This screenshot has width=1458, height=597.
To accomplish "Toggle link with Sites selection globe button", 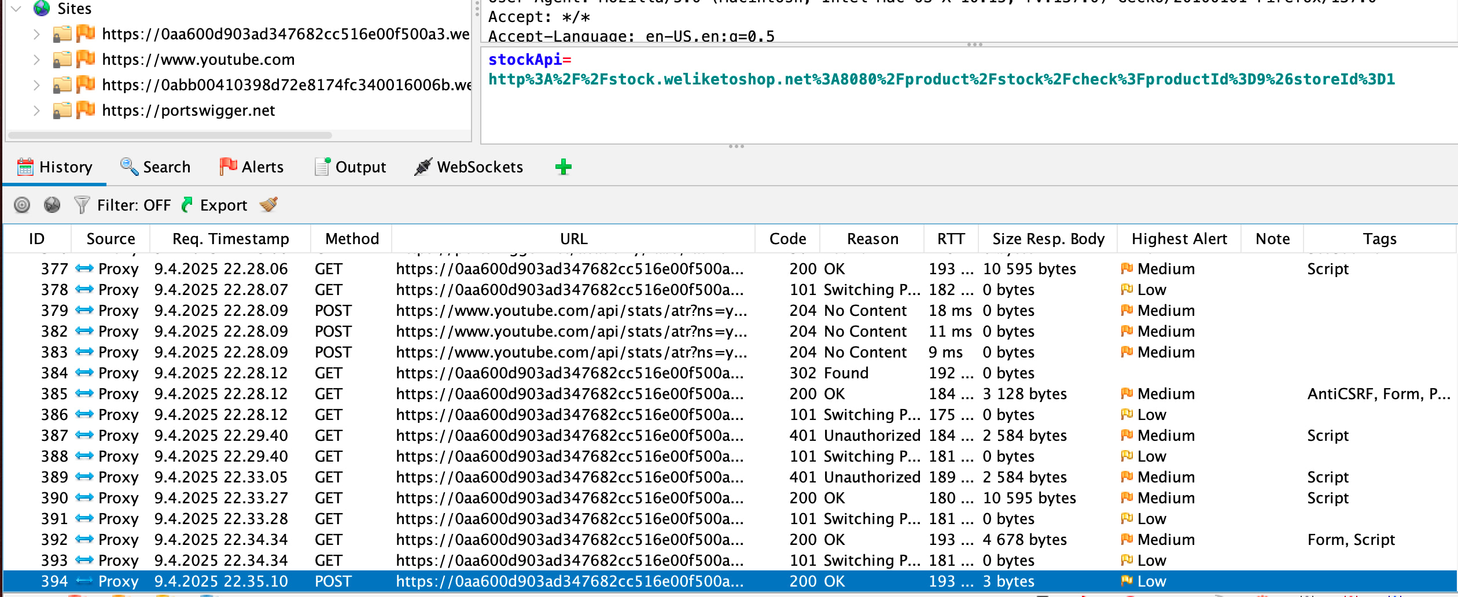I will tap(52, 205).
